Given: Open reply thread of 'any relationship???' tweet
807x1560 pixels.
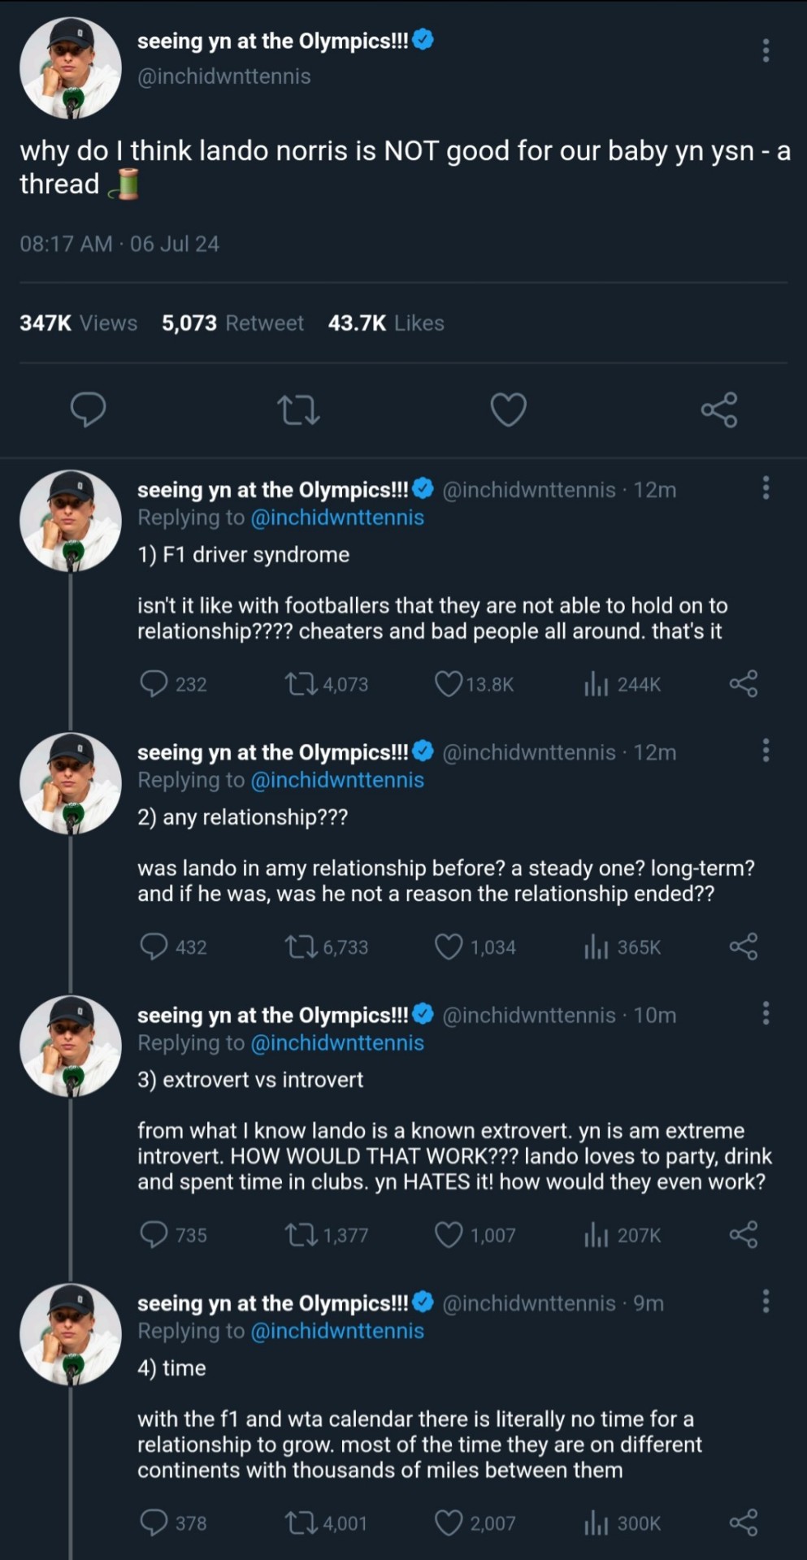Looking at the screenshot, I should [x=154, y=947].
